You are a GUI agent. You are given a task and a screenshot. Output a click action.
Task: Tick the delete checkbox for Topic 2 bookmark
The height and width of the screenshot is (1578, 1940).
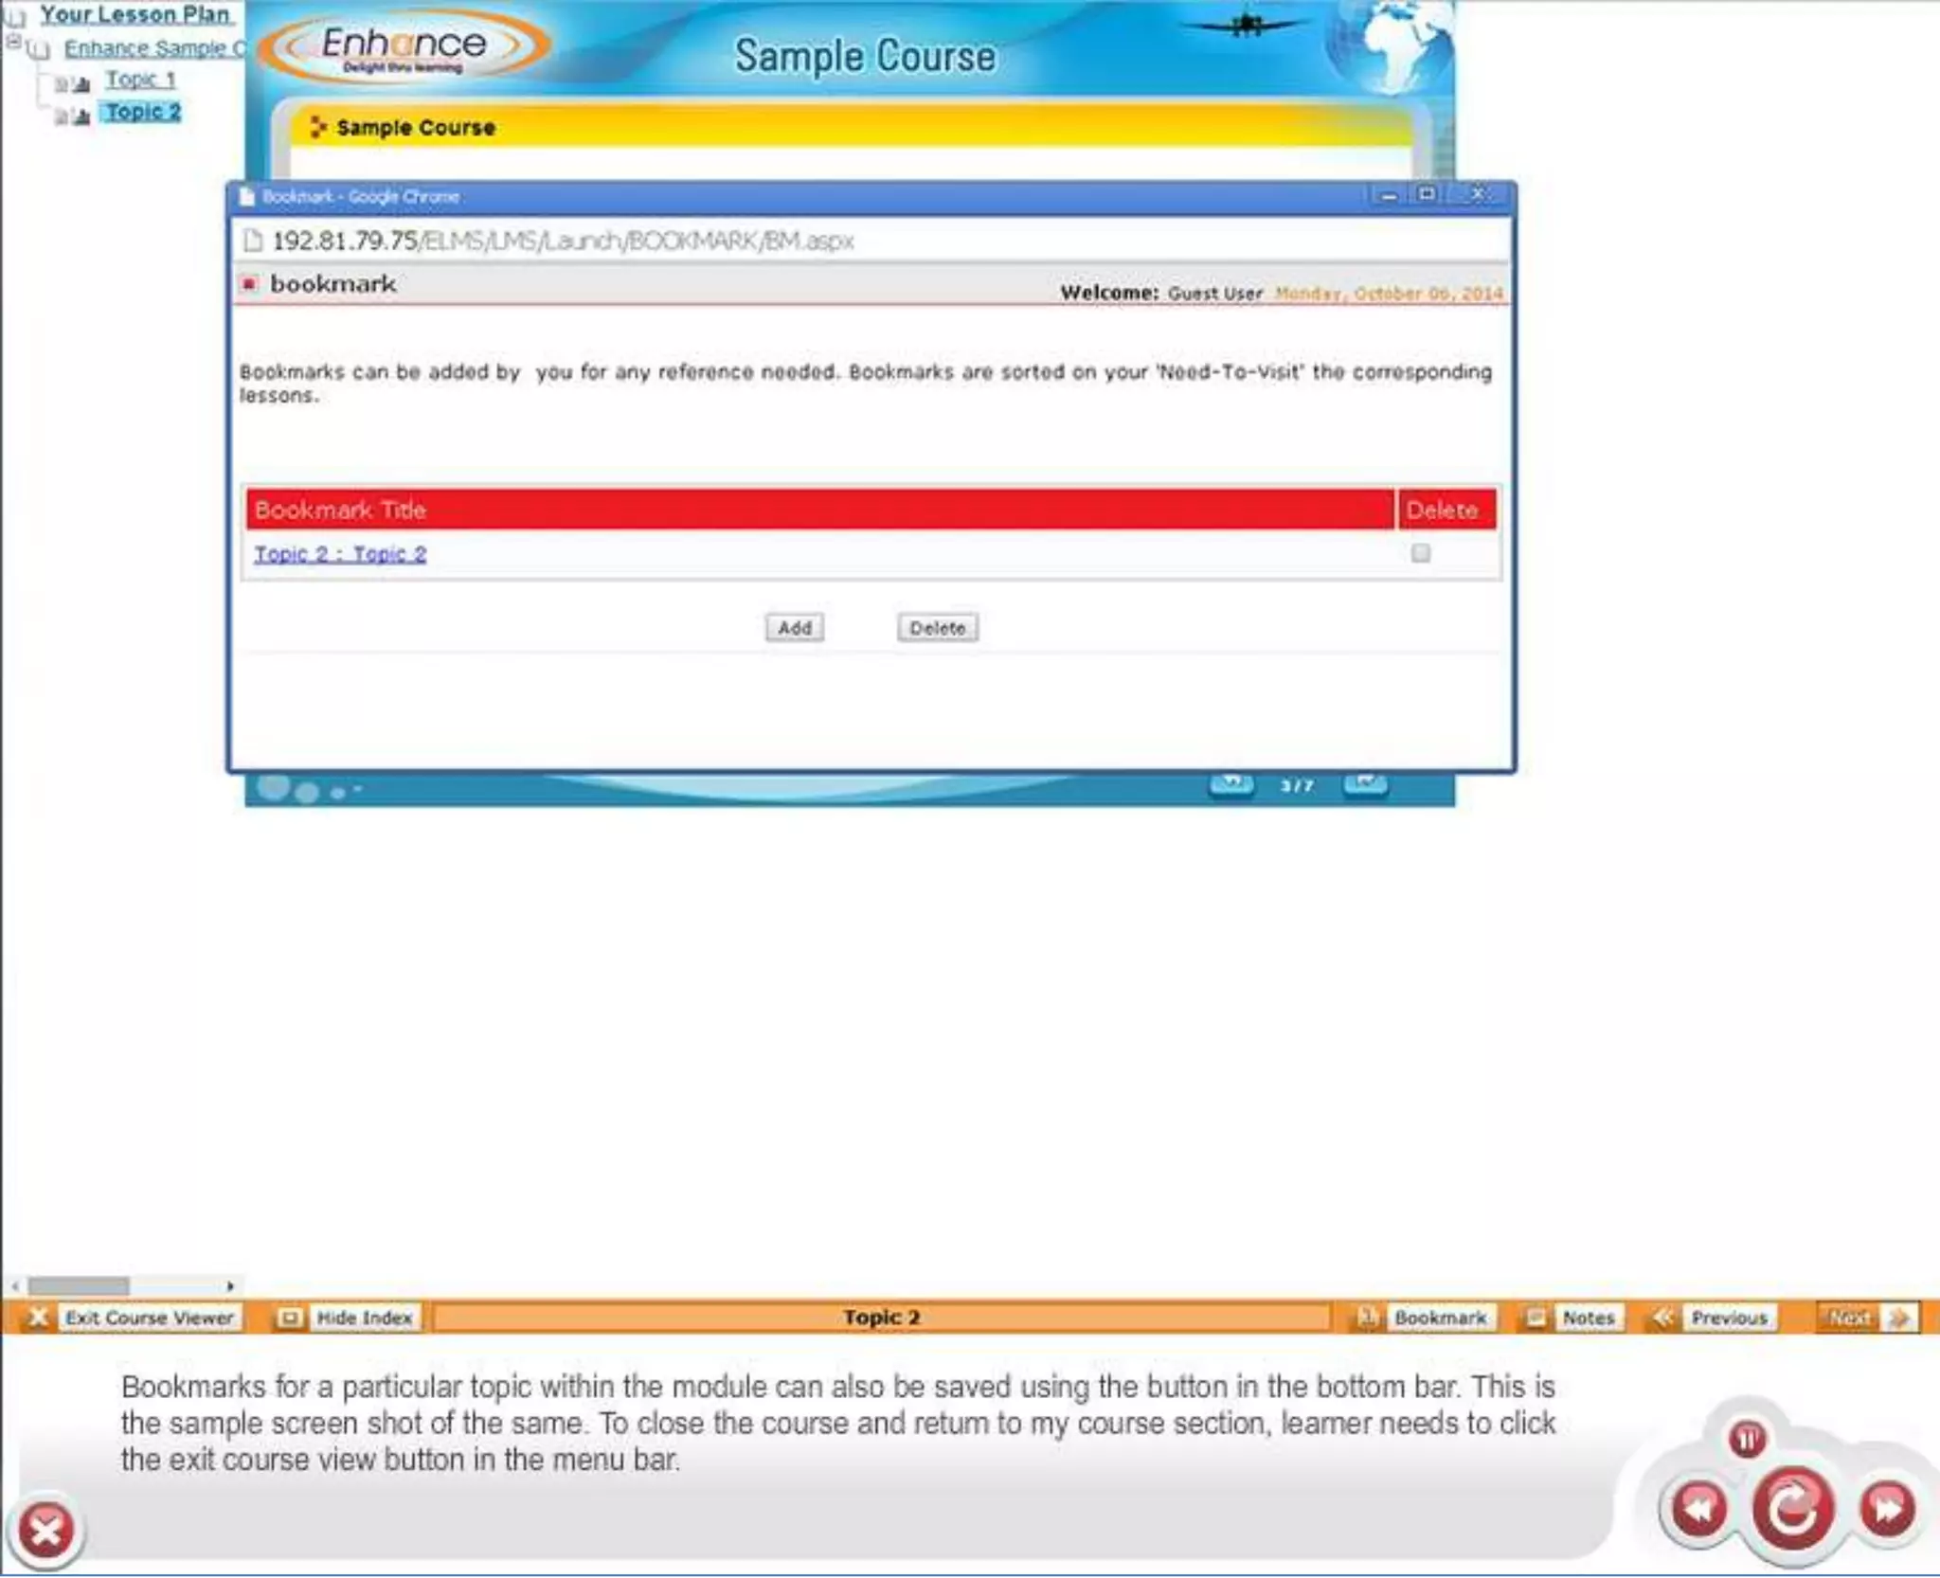[1420, 553]
